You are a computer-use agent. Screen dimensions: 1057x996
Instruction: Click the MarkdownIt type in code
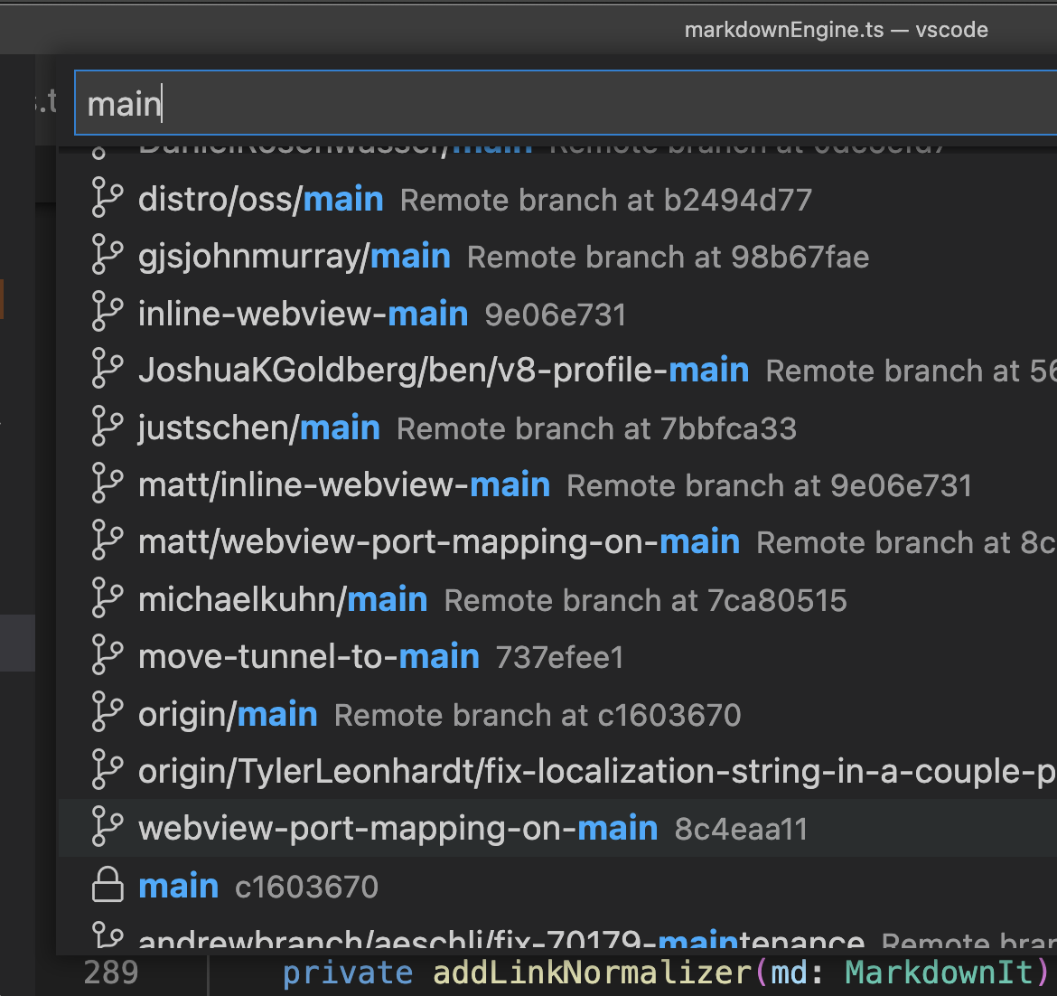pos(939,973)
